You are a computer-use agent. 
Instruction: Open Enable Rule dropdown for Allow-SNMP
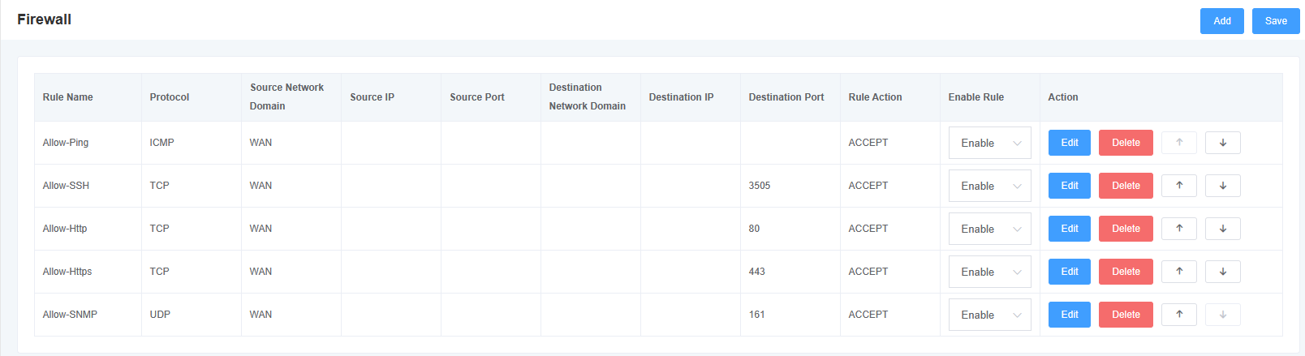pos(990,315)
